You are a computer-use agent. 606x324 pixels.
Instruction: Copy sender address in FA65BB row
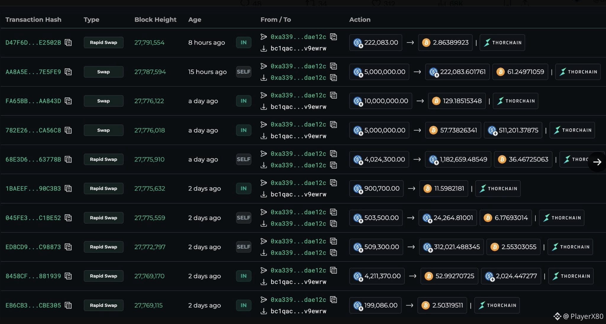[x=333, y=95]
